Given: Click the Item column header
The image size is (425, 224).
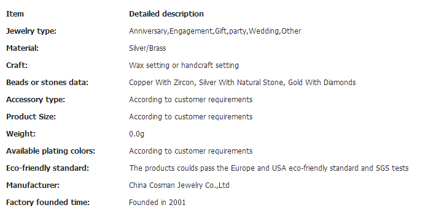Looking at the screenshot, I should coord(15,14).
